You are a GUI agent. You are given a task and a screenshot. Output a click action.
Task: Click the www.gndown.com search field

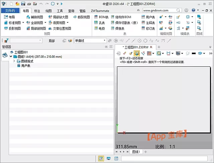point(160,10)
